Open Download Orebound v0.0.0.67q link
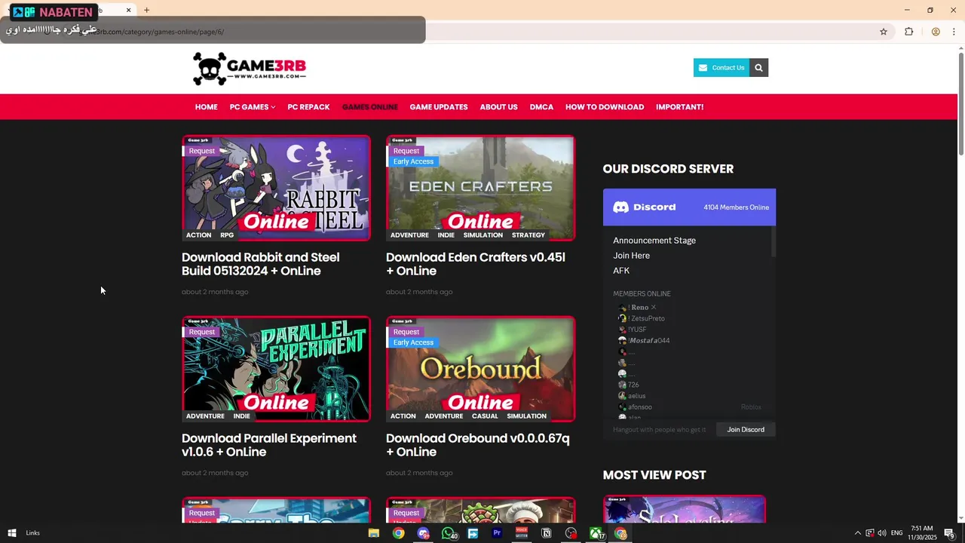 tap(477, 445)
